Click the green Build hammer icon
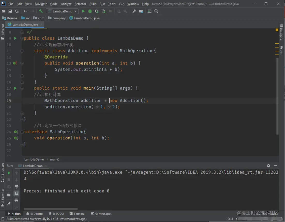The width and height of the screenshot is (285, 222). [41, 11]
